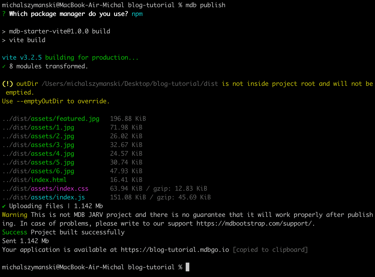This screenshot has width=375, height=277.
Task: Click the yellow (!) warning marker
Action: click(x=7, y=84)
